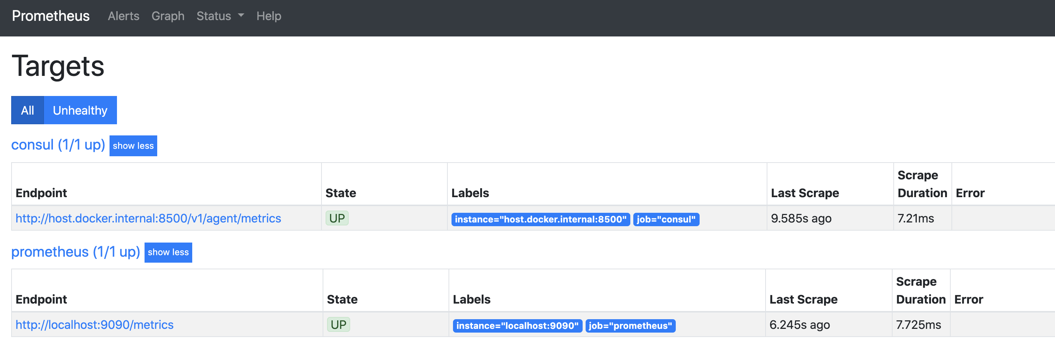This screenshot has width=1055, height=343.
Task: Click the prometheus (1/1 up) heading link
Action: point(76,251)
